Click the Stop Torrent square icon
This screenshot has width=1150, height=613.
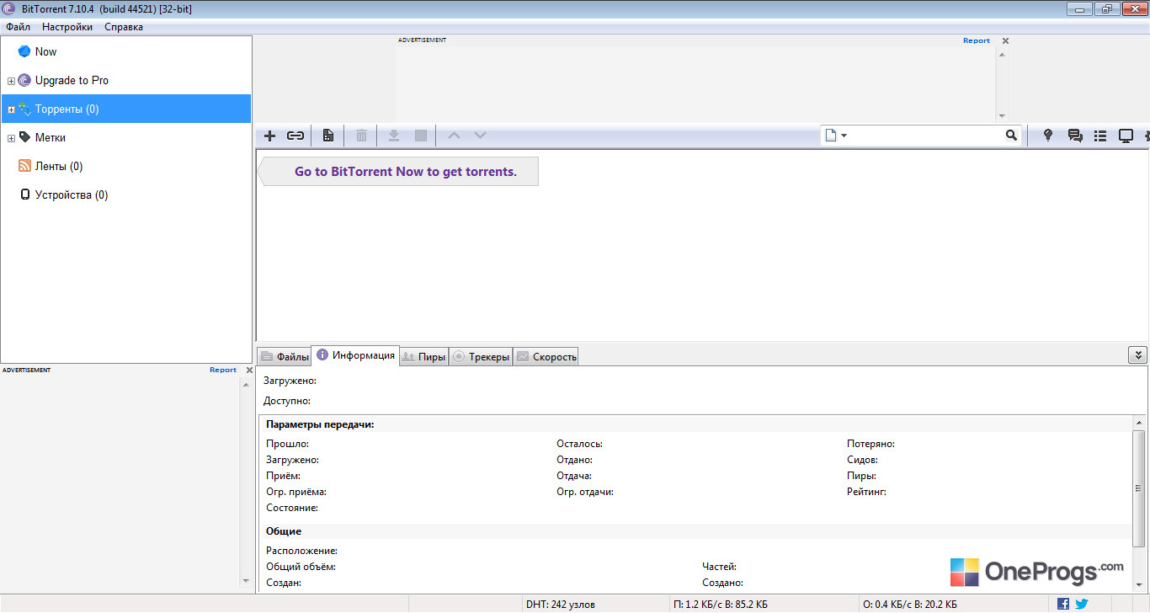tap(421, 136)
